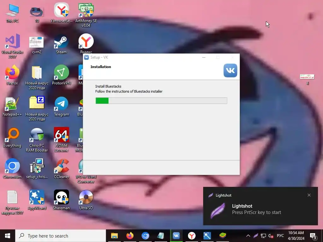
Task: Minimize the Setup - VK window
Action: [204, 57]
